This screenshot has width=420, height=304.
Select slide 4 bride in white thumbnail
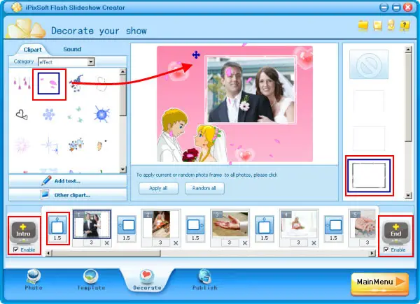[x=299, y=224]
